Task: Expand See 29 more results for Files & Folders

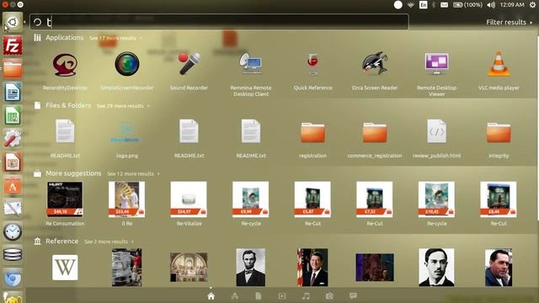Action: pos(123,106)
